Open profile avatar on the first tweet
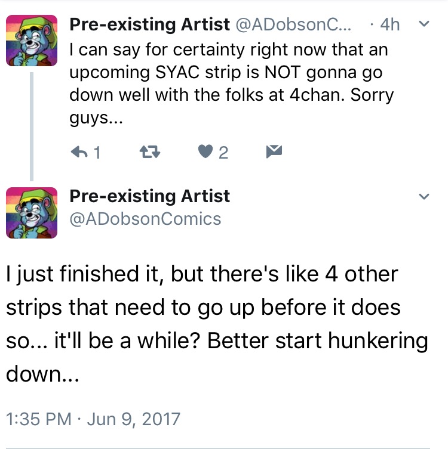This screenshot has height=449, width=448. point(32,41)
